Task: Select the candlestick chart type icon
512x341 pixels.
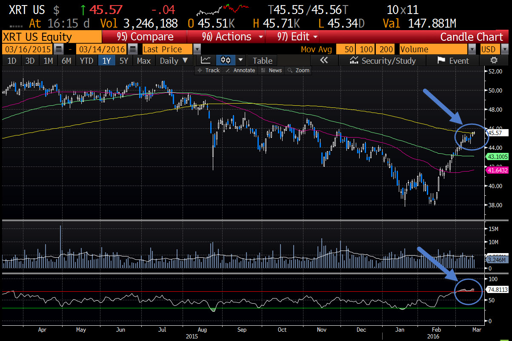Action: click(x=226, y=60)
